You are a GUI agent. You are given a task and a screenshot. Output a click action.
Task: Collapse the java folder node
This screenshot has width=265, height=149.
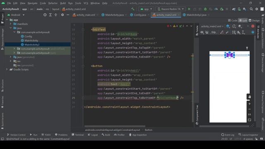click(x=11, y=28)
